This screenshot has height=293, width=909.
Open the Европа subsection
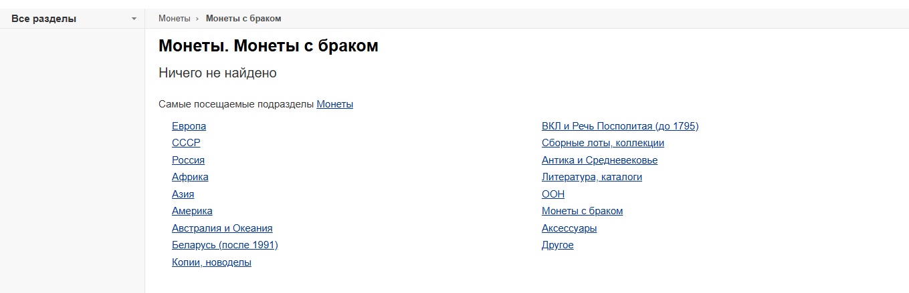(x=189, y=126)
